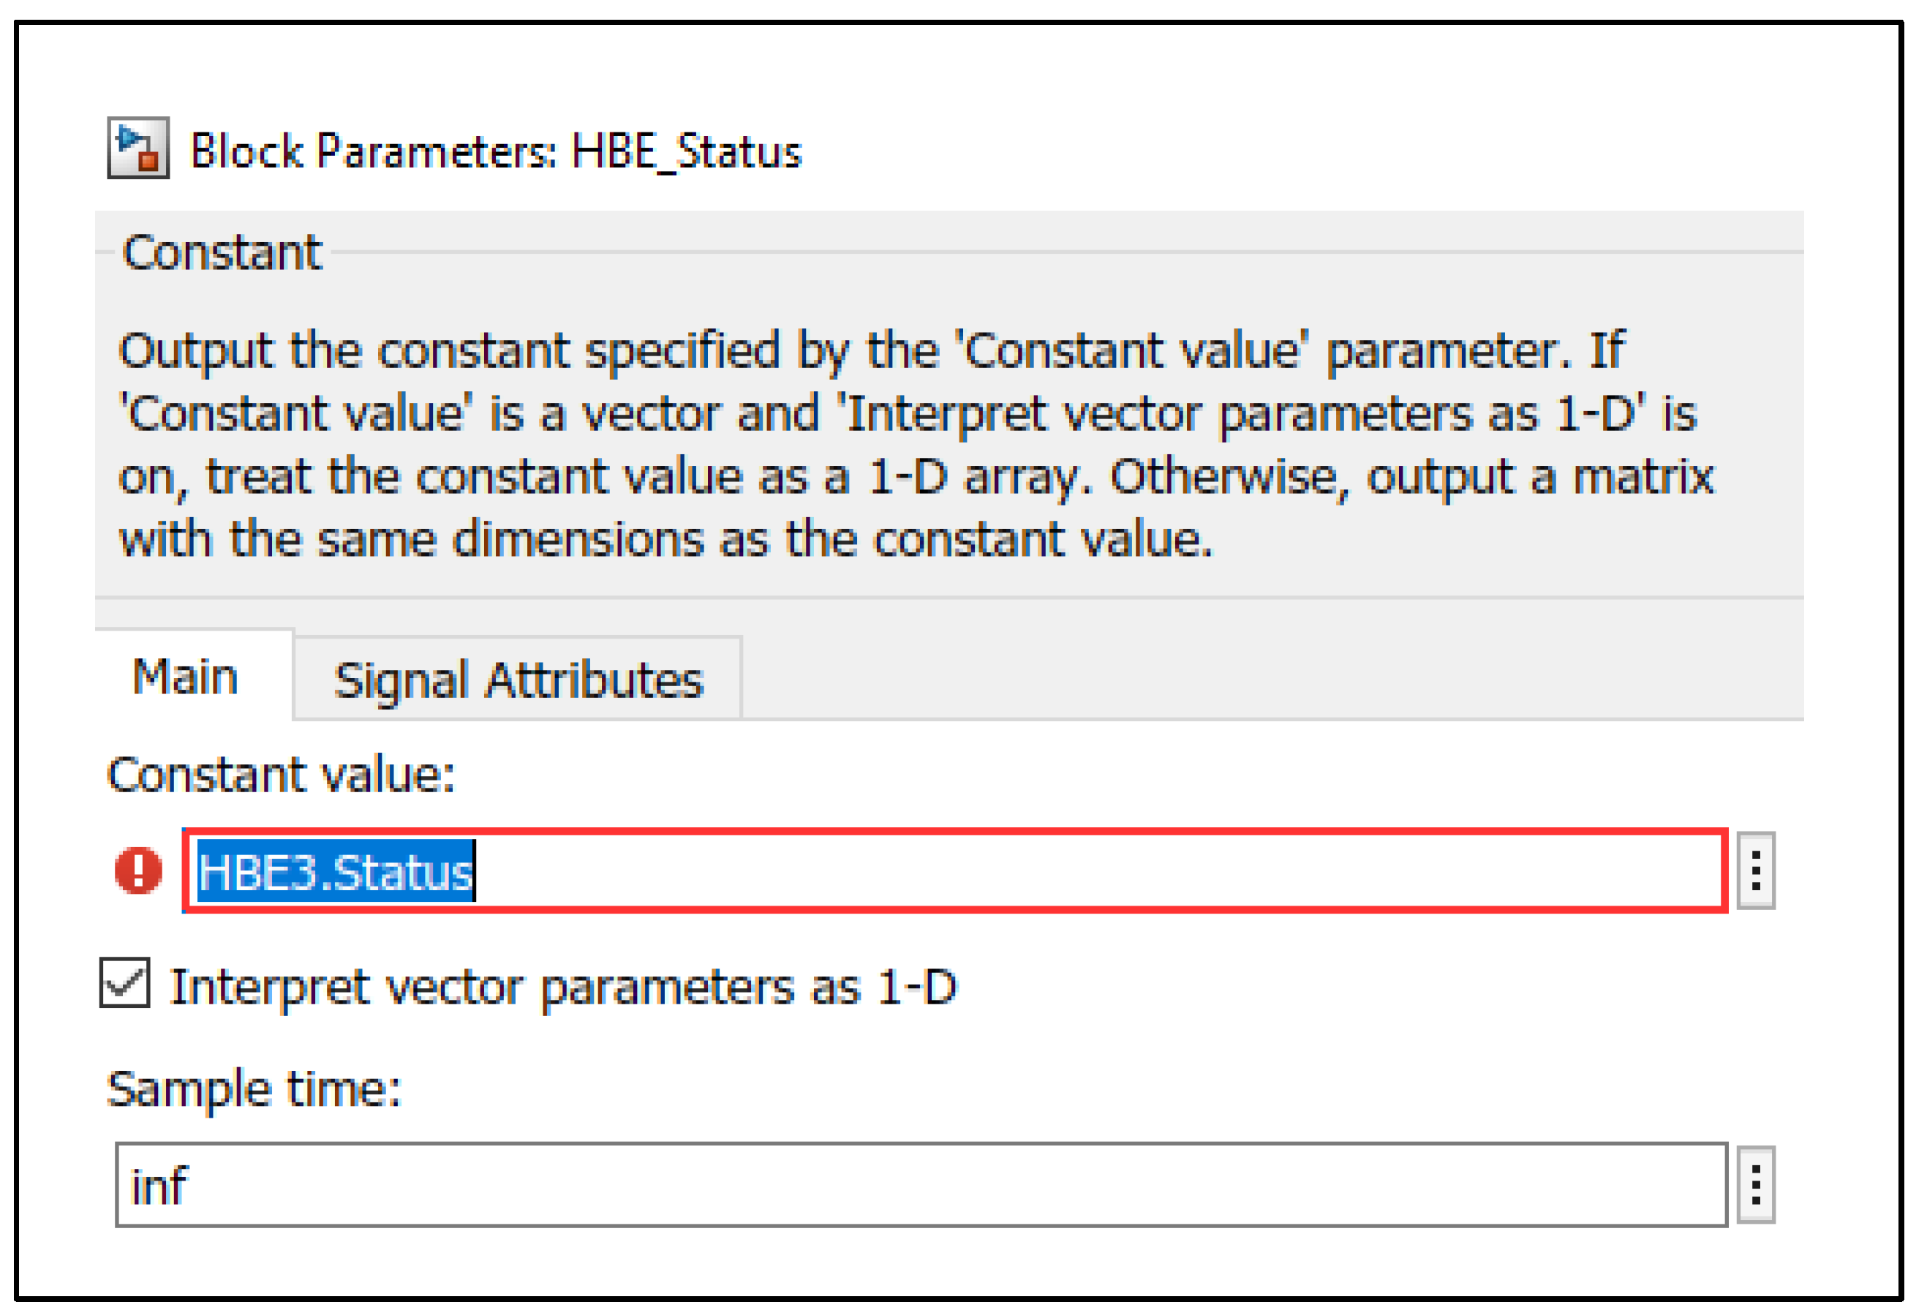Click the Simulink block icon in title
The height and width of the screenshot is (1313, 1927).
coord(138,148)
